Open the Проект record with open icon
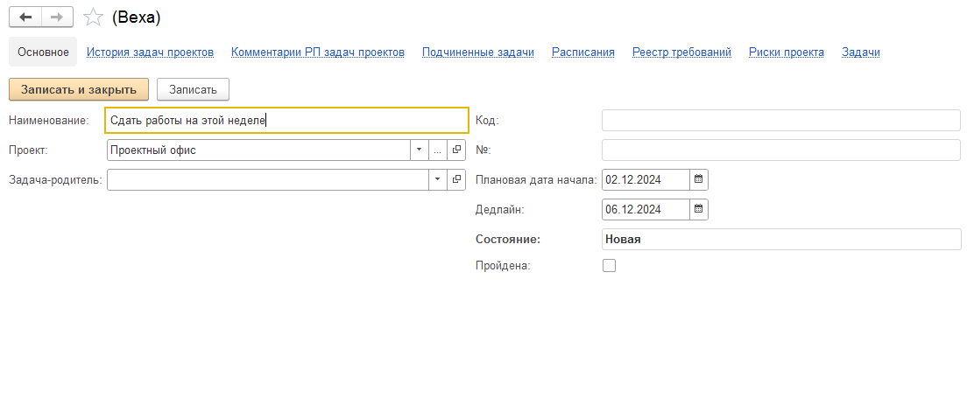This screenshot has width=967, height=405. tap(456, 150)
